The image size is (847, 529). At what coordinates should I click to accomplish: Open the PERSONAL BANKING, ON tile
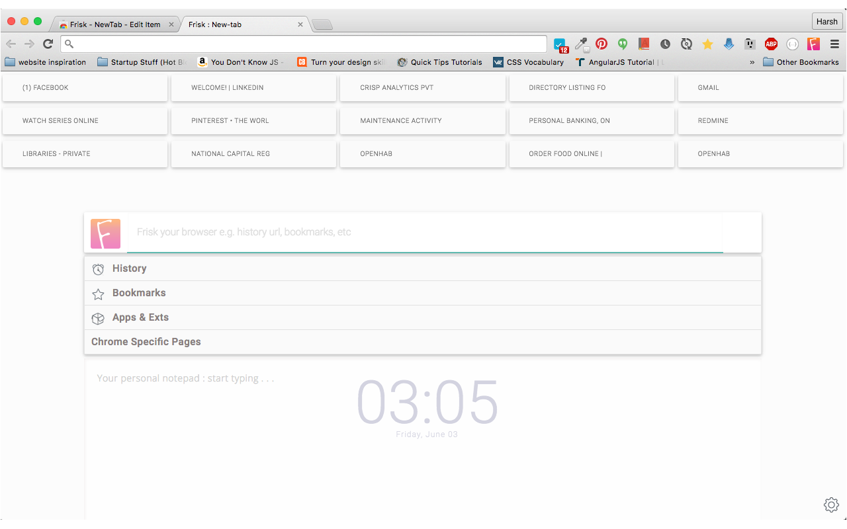[x=592, y=121]
